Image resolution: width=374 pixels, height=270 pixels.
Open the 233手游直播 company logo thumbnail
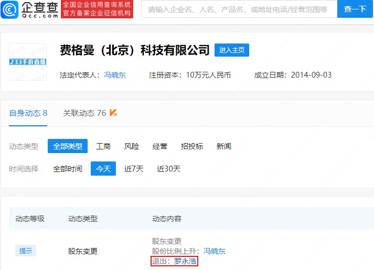pos(28,62)
